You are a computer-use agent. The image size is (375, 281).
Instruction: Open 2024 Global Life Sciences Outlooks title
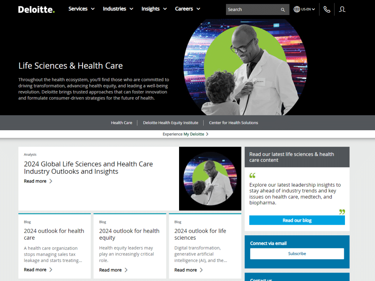pyautogui.click(x=88, y=168)
